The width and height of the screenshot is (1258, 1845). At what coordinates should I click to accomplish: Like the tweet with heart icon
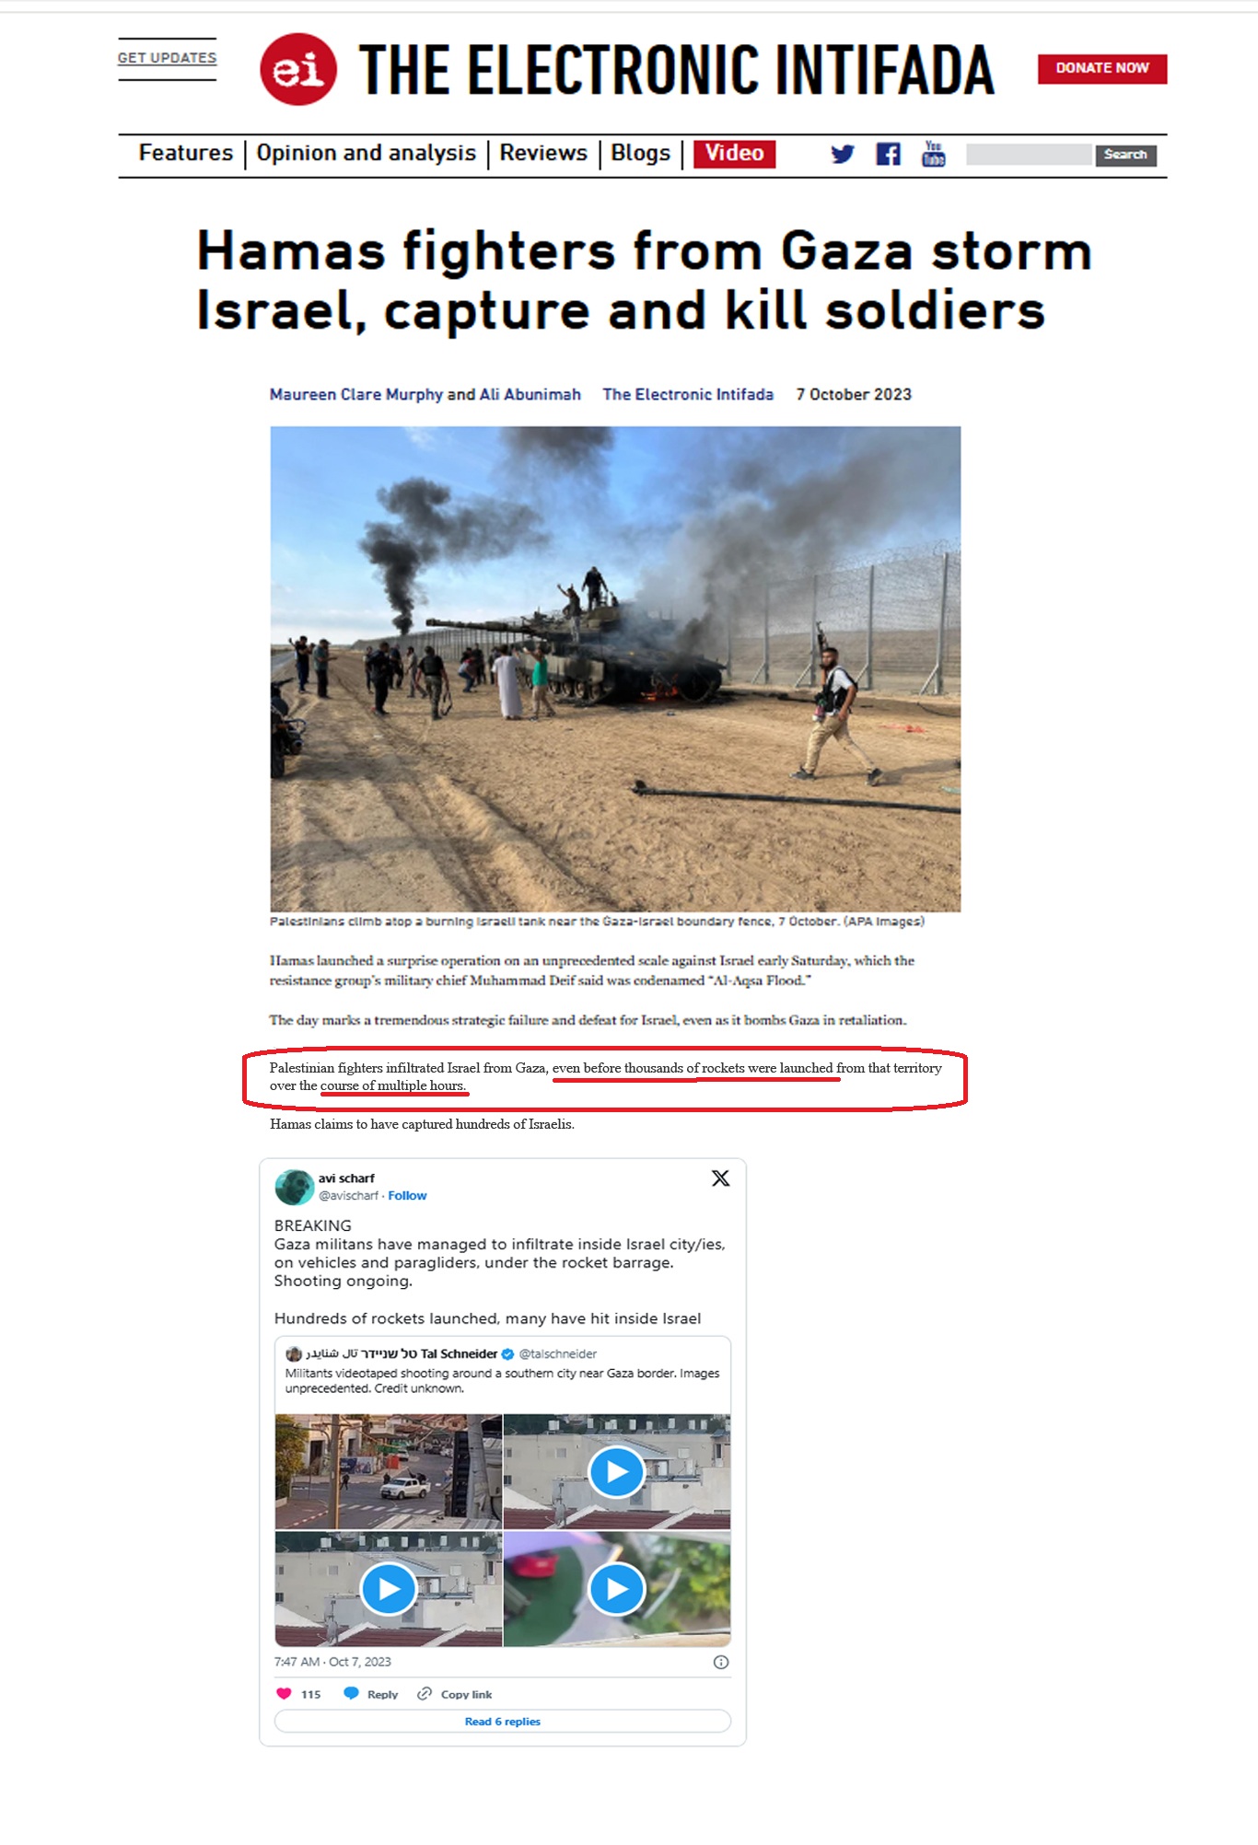pyautogui.click(x=284, y=1693)
